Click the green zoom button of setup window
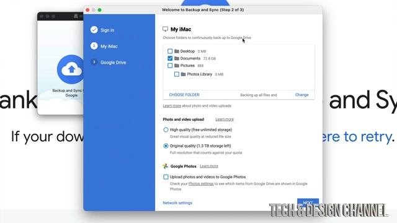This screenshot has width=397, height=223. [99, 10]
